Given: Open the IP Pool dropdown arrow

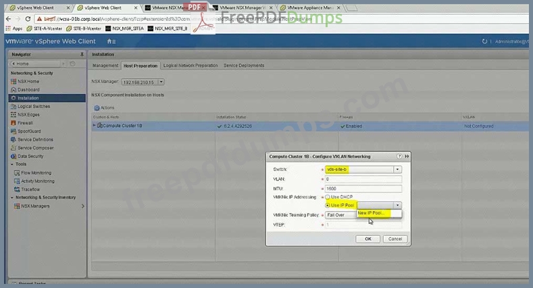Looking at the screenshot, I should point(397,206).
